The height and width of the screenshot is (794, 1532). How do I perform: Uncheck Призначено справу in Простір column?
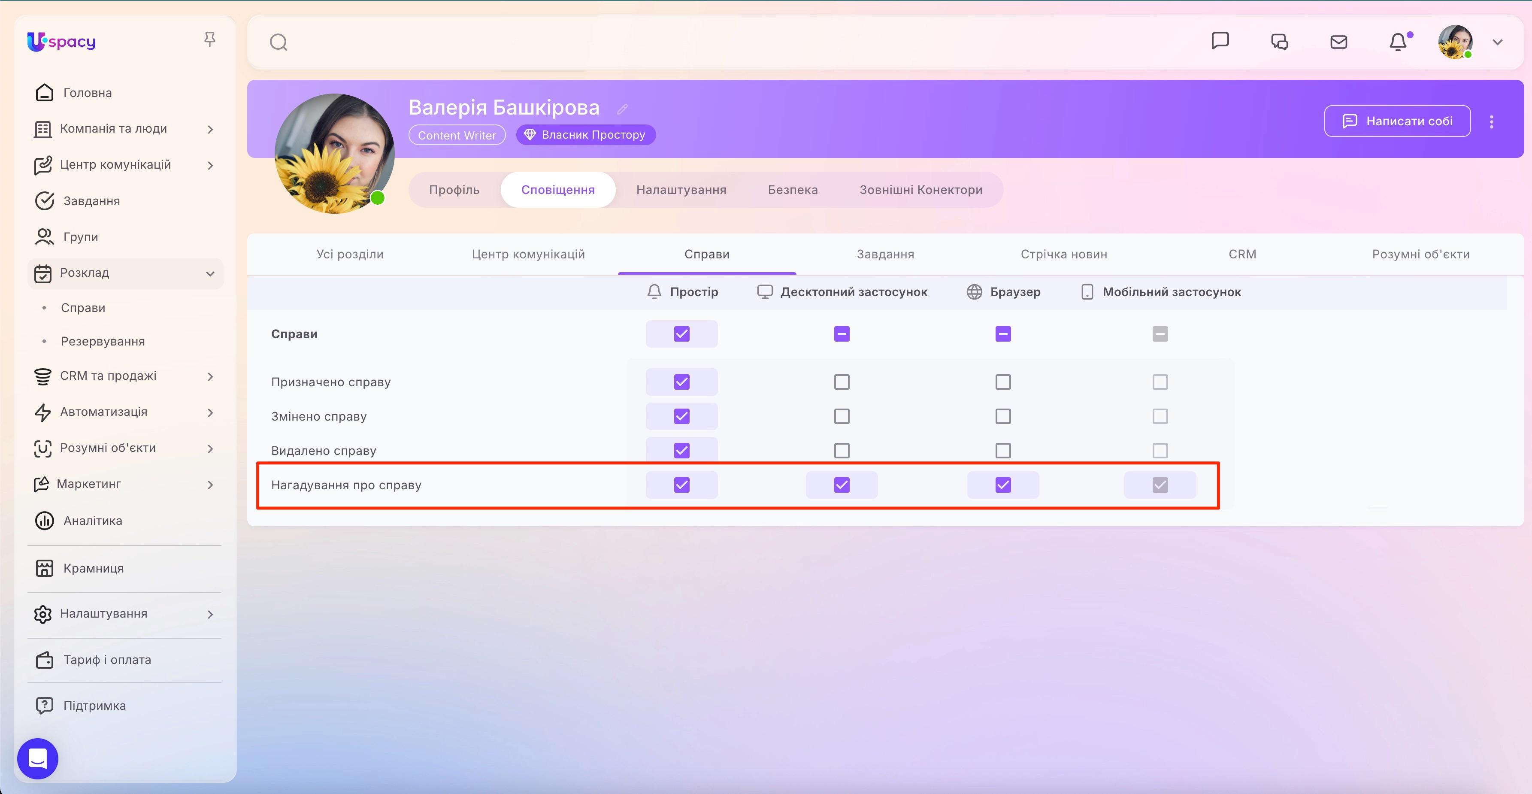[681, 382]
